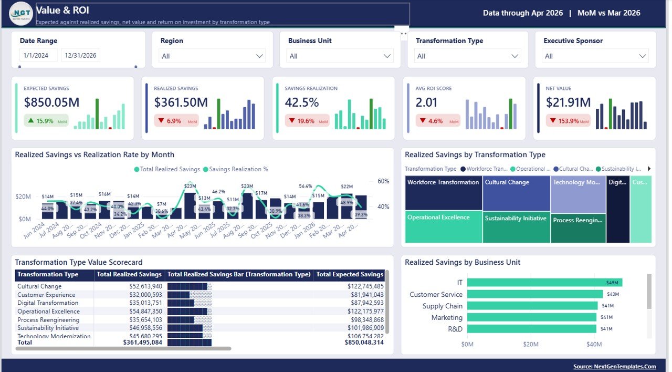
Task: Click the IT bar in Business Unit chart
Action: 544,283
